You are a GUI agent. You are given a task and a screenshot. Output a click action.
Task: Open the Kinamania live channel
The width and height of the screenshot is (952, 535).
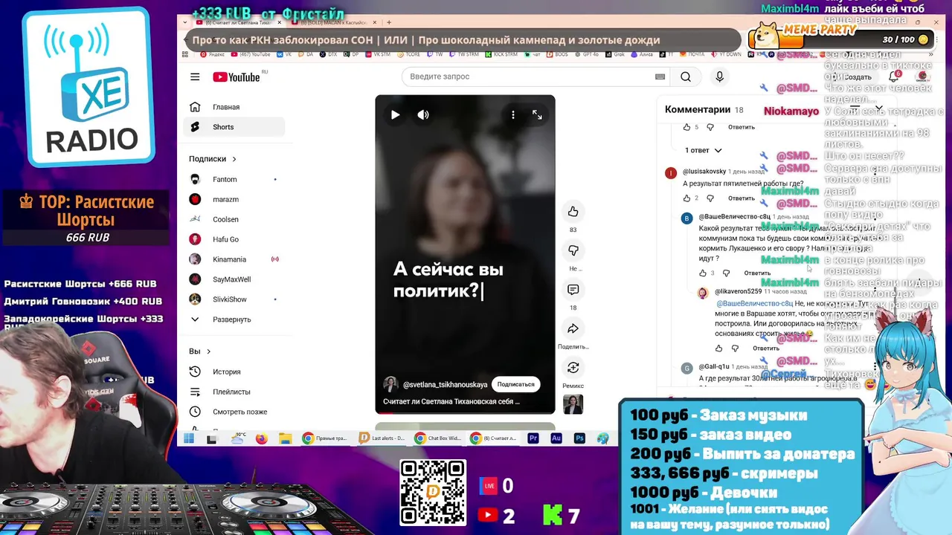pos(234,259)
